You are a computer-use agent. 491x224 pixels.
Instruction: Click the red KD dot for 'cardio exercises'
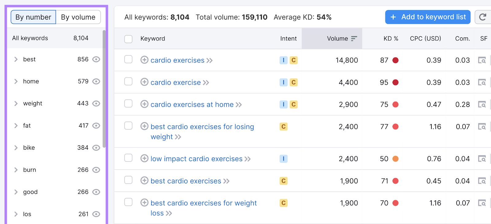[x=396, y=60]
